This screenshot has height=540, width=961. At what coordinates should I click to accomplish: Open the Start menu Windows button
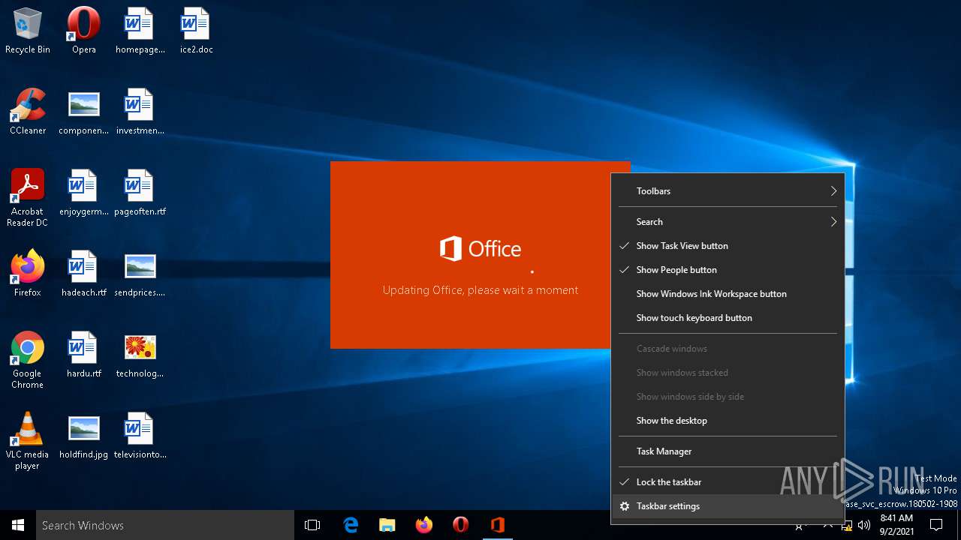coord(18,525)
